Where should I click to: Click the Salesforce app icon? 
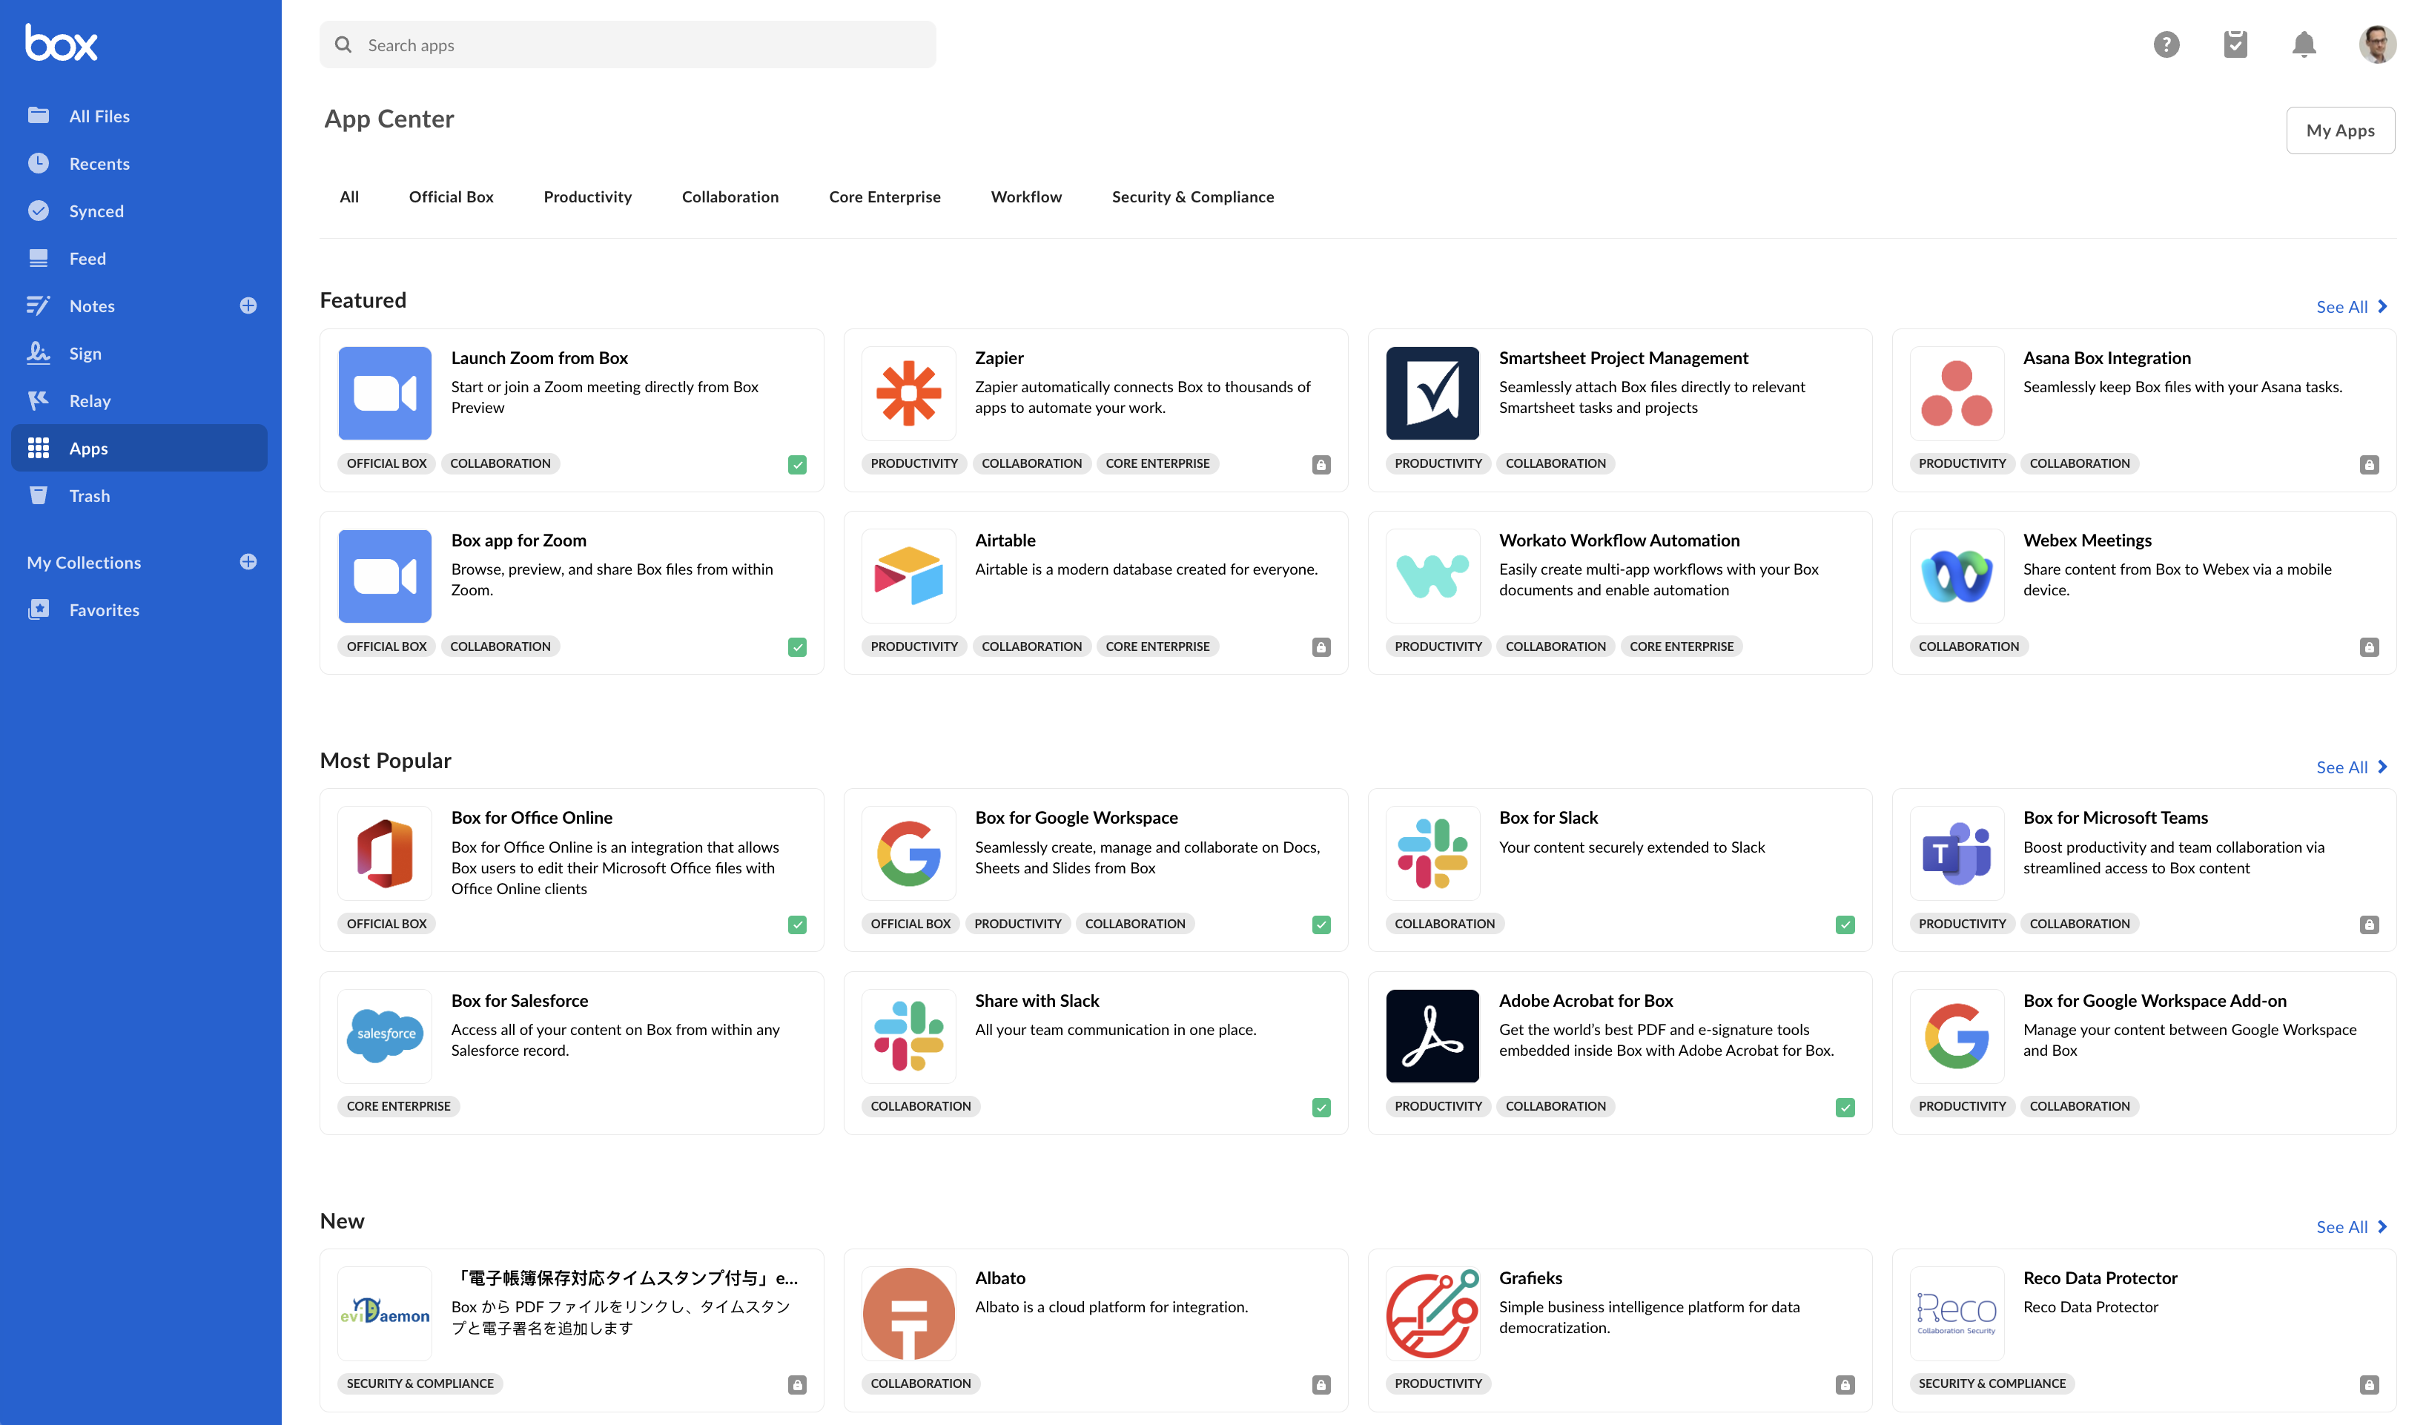pos(385,1036)
